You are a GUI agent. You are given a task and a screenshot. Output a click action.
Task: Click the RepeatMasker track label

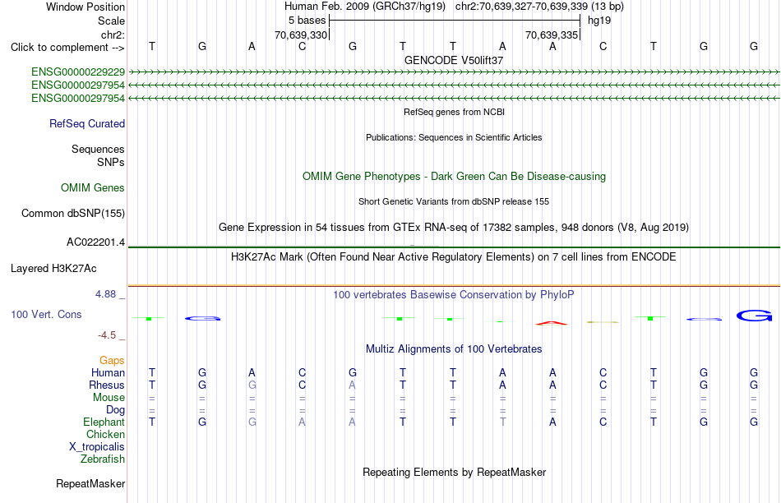click(90, 483)
